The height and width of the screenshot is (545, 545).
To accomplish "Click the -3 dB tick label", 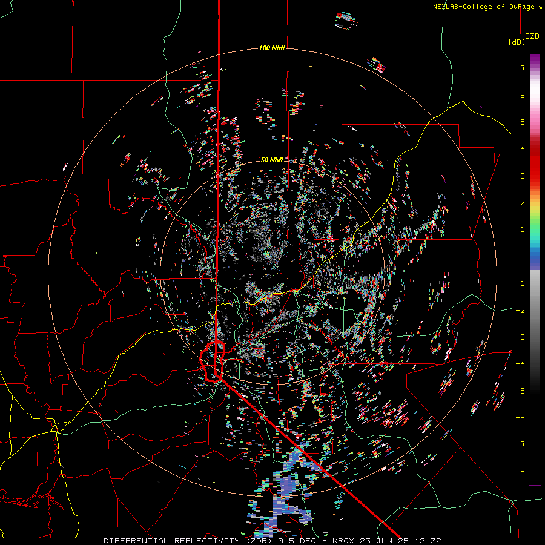I will point(520,337).
